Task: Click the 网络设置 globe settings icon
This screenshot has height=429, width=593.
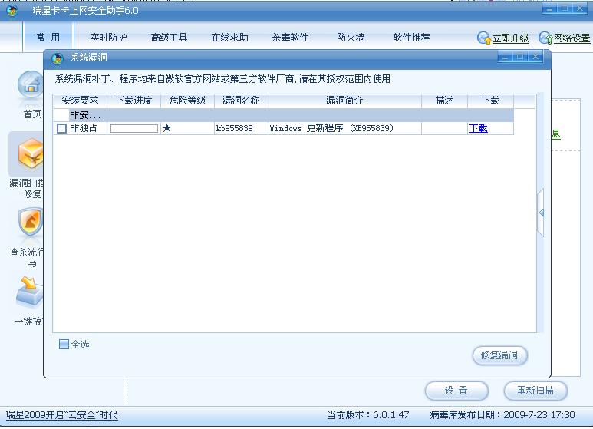Action: click(545, 38)
